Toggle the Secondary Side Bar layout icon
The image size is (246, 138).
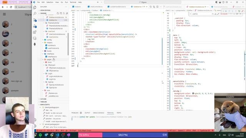pos(223,2)
